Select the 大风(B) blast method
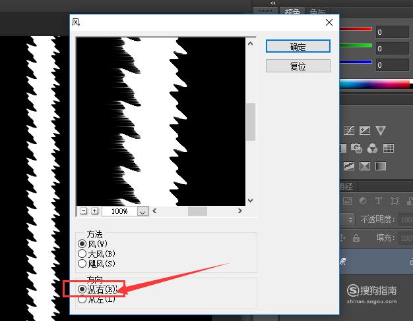Image resolution: width=413 pixels, height=321 pixels. click(97, 254)
